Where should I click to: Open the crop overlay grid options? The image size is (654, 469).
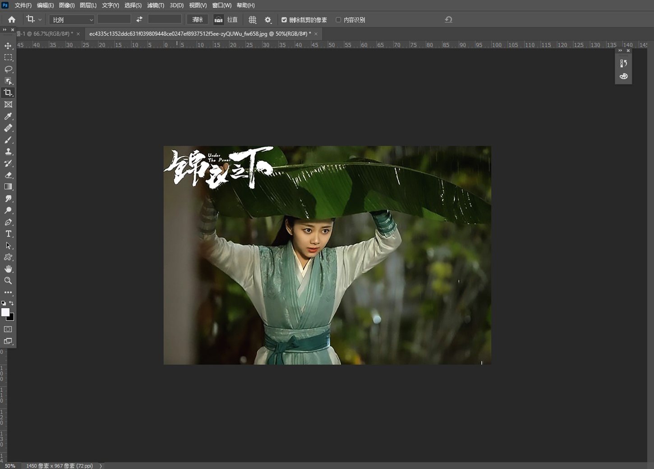[x=253, y=19]
